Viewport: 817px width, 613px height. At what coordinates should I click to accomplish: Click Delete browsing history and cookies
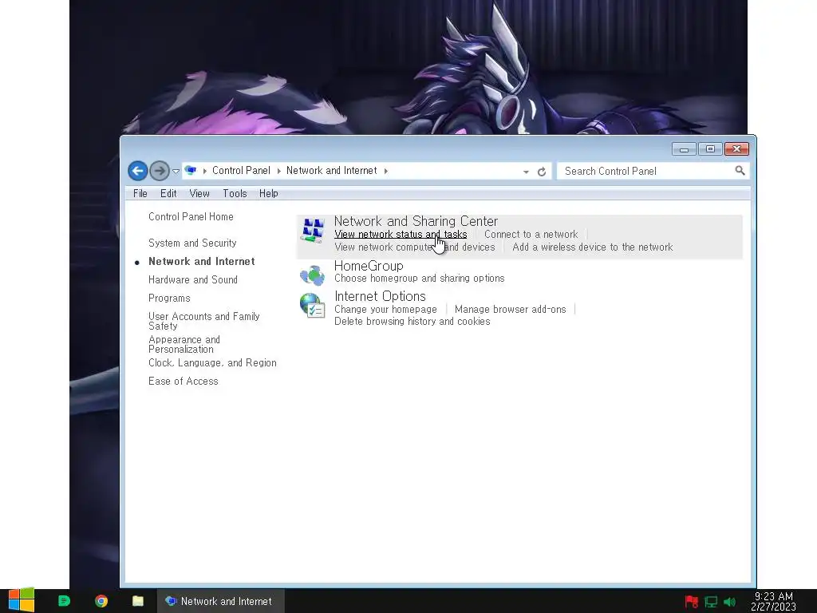[412, 322]
